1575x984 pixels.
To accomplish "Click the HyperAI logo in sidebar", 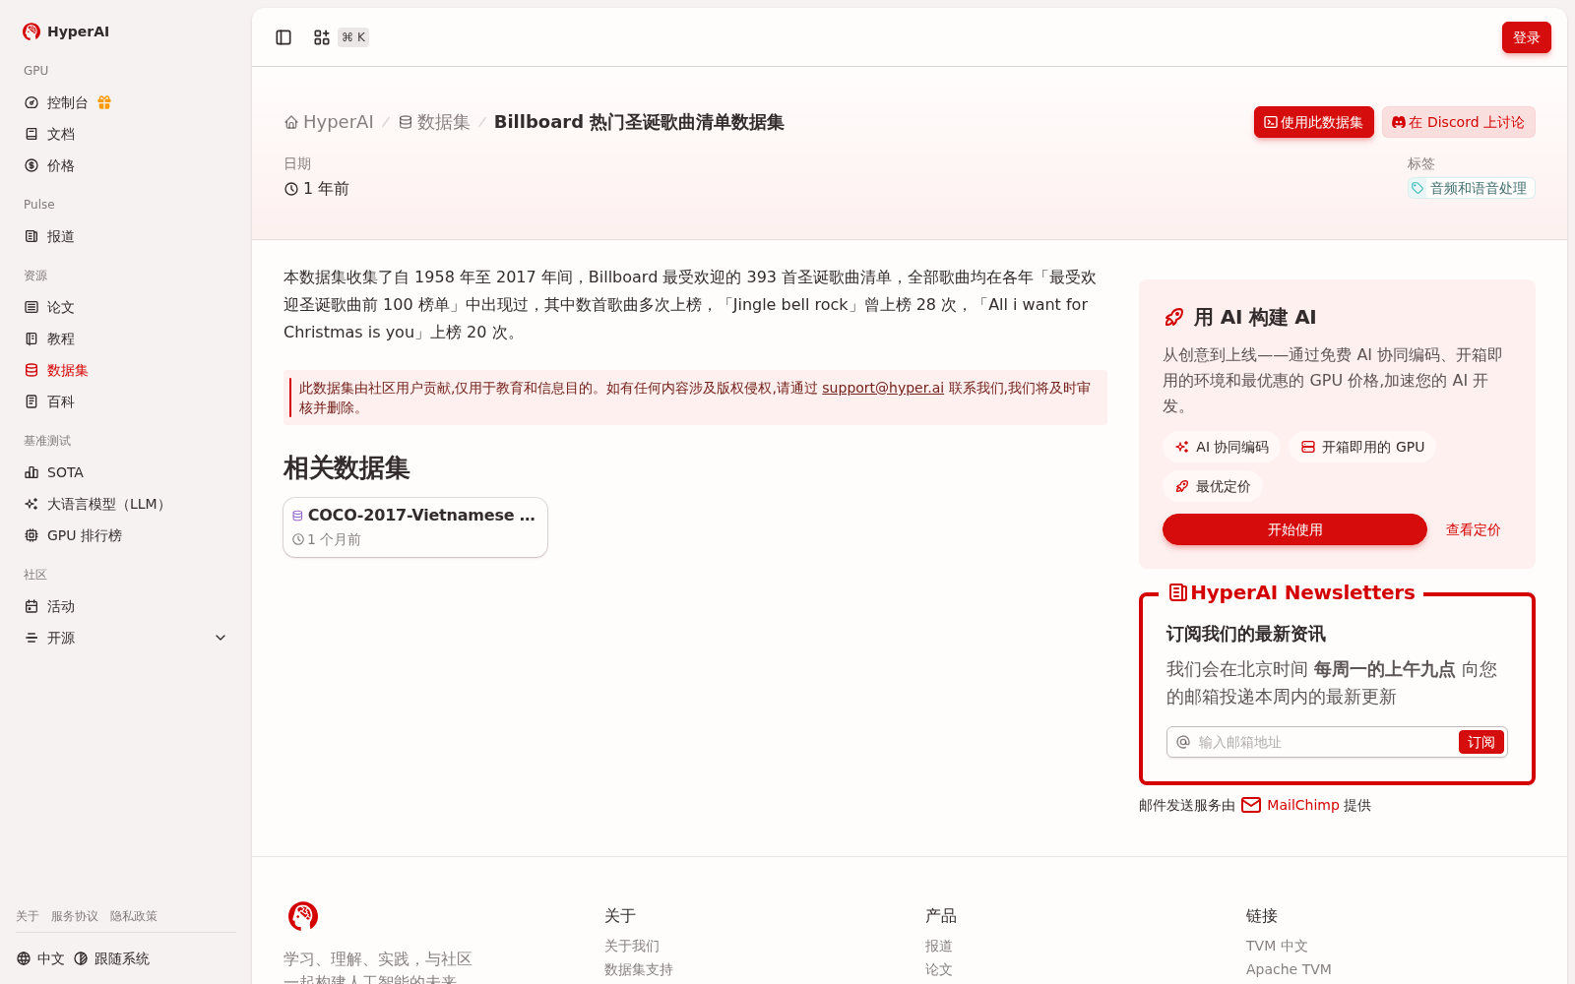I will coord(66,31).
